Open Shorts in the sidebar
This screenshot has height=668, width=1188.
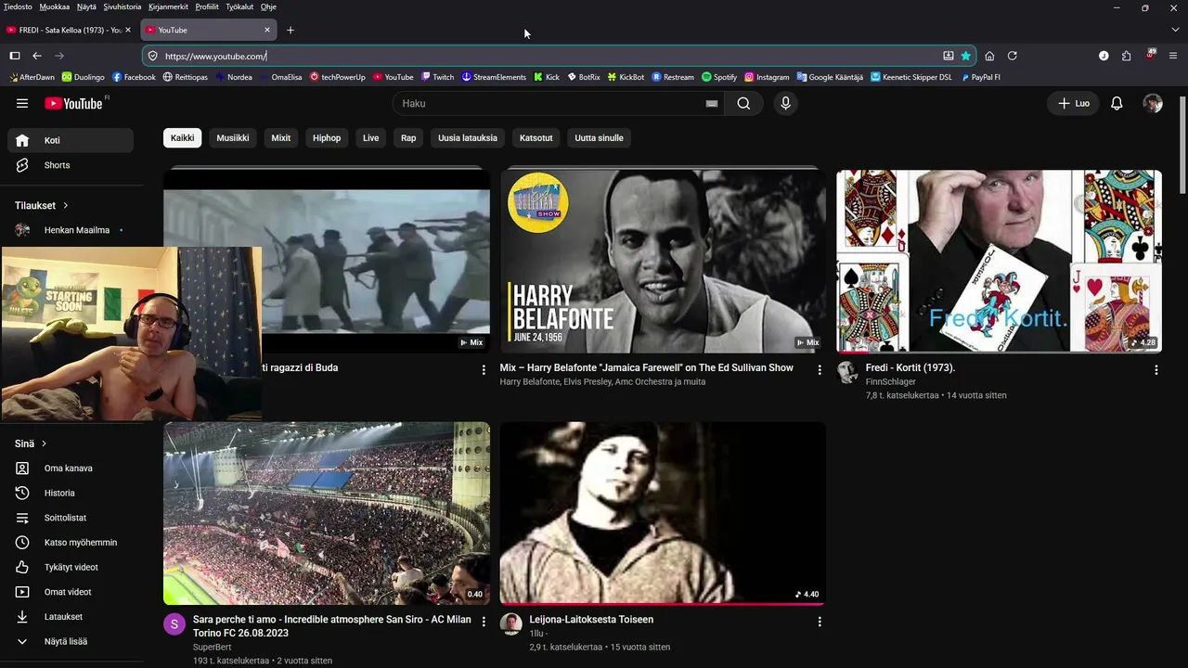(71, 165)
